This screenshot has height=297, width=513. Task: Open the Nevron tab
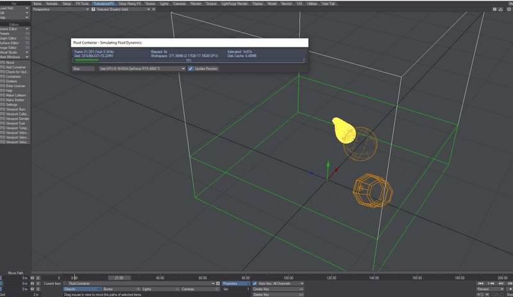pos(287,4)
